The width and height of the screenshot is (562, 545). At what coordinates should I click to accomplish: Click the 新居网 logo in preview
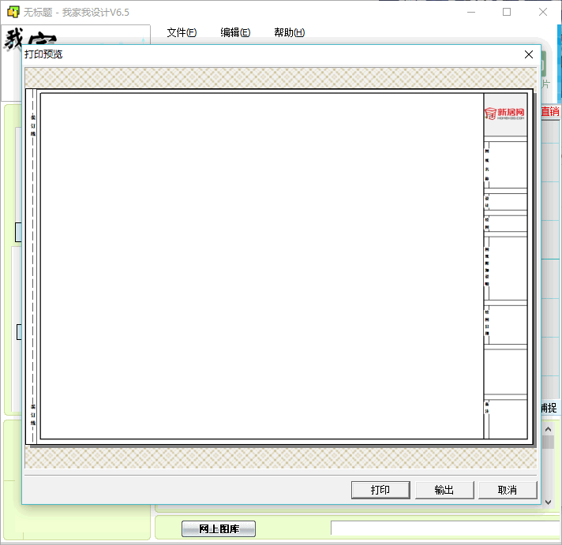pyautogui.click(x=505, y=114)
